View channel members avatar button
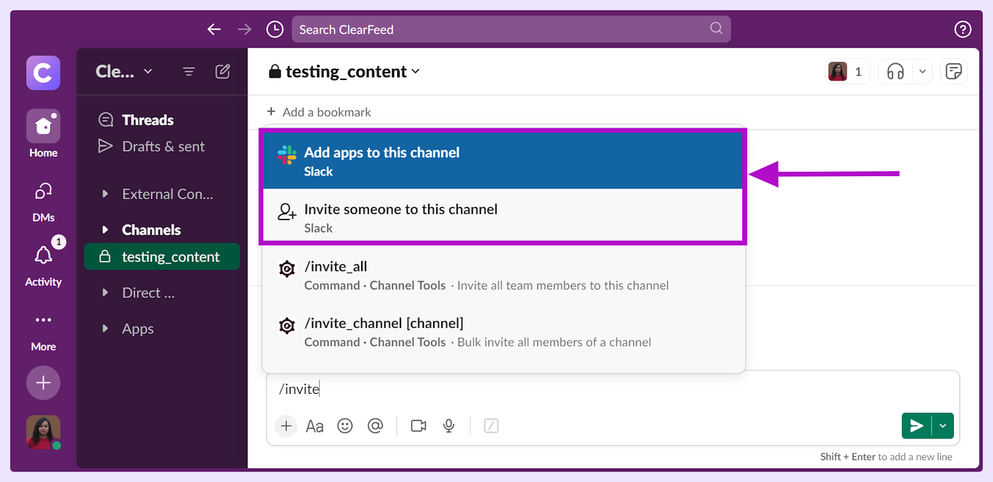The image size is (993, 482). coord(847,72)
